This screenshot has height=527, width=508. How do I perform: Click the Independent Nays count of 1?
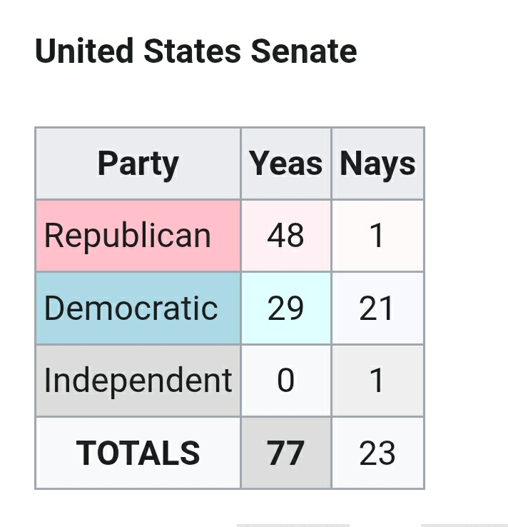tap(377, 381)
